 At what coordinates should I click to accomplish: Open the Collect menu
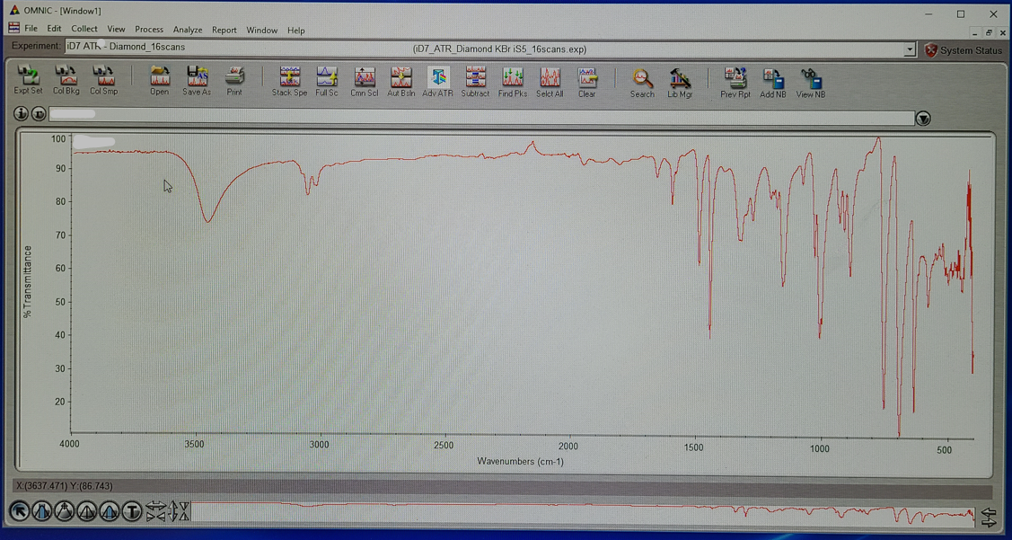click(x=84, y=30)
